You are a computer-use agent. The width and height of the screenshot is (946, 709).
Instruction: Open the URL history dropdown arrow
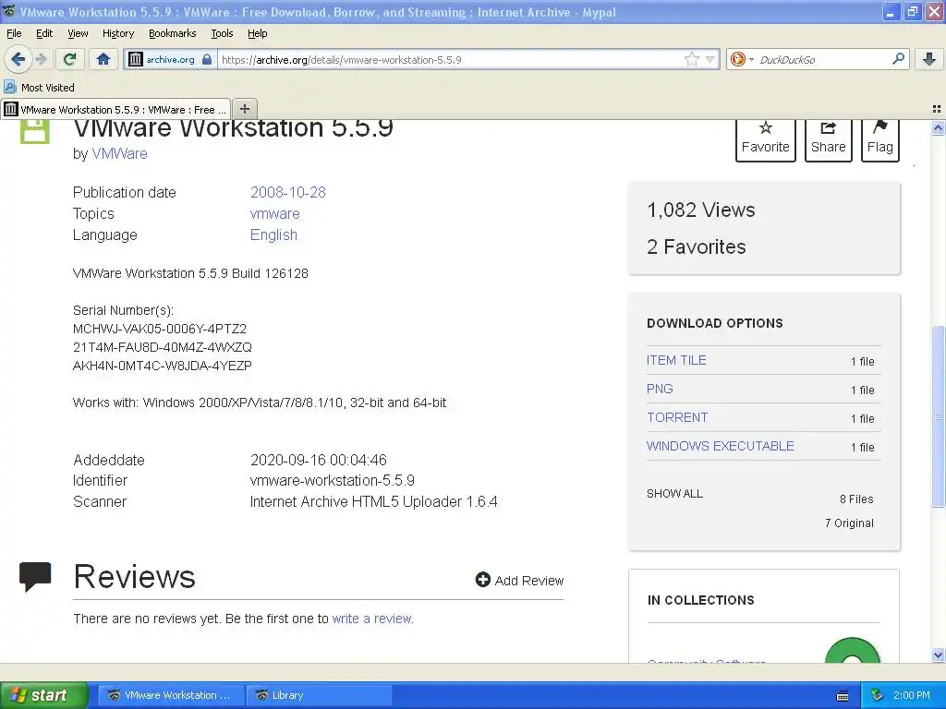click(710, 59)
